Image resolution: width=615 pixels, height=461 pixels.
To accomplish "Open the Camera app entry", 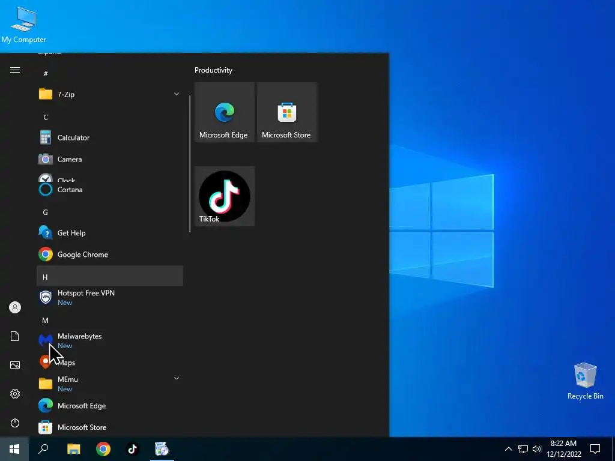I will click(110, 159).
